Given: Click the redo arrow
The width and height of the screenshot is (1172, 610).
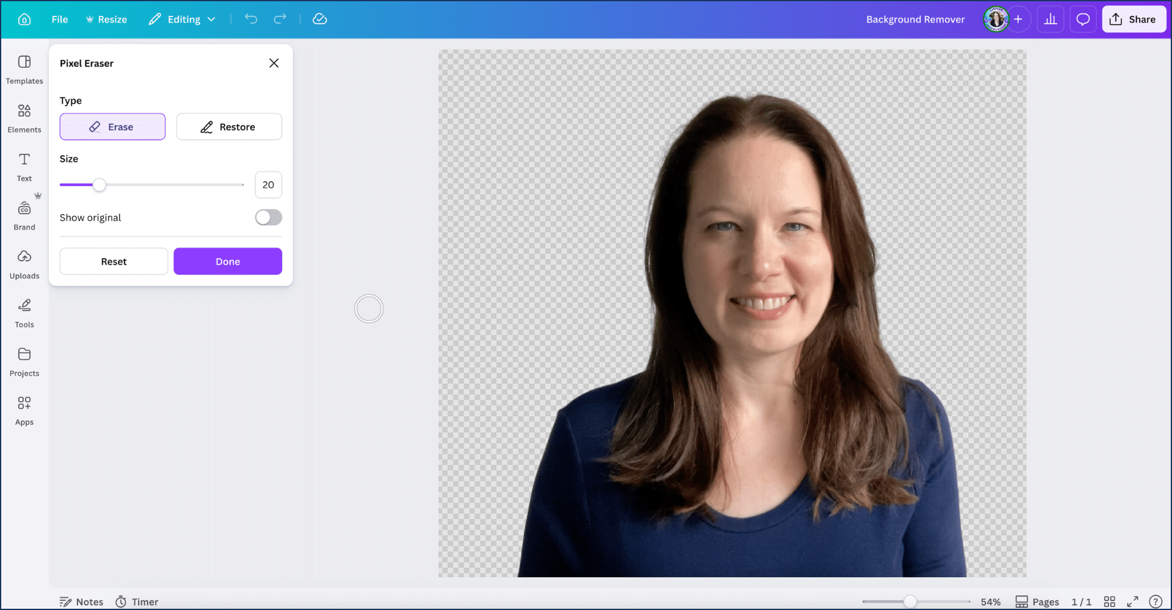Looking at the screenshot, I should click(x=280, y=19).
